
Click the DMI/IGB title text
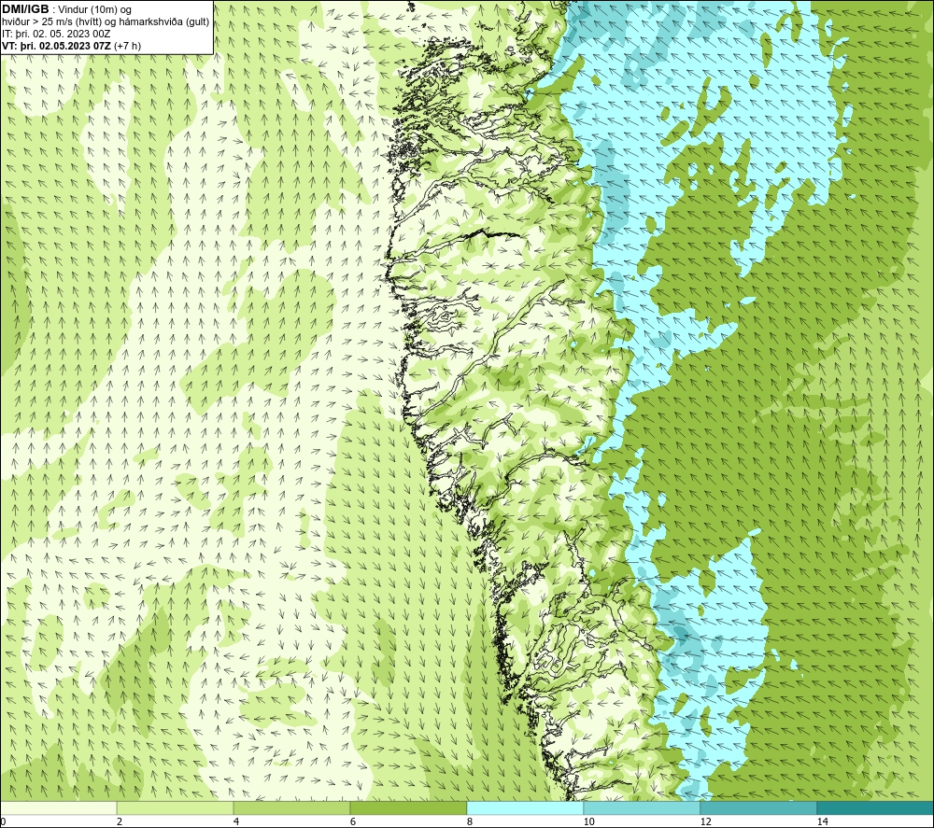tap(25, 9)
